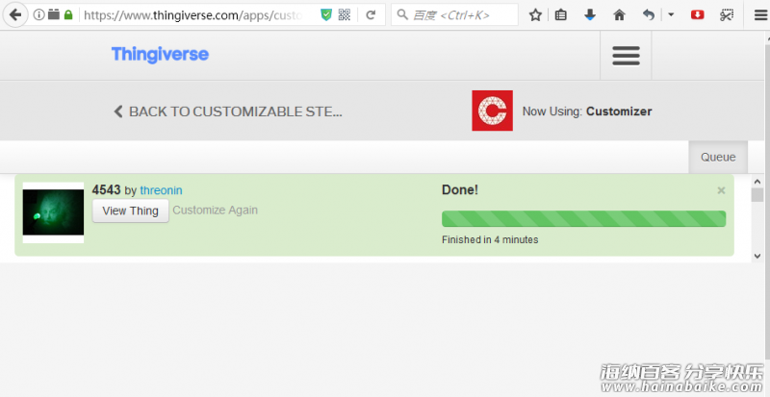Click the 'Done!' status heading

460,190
